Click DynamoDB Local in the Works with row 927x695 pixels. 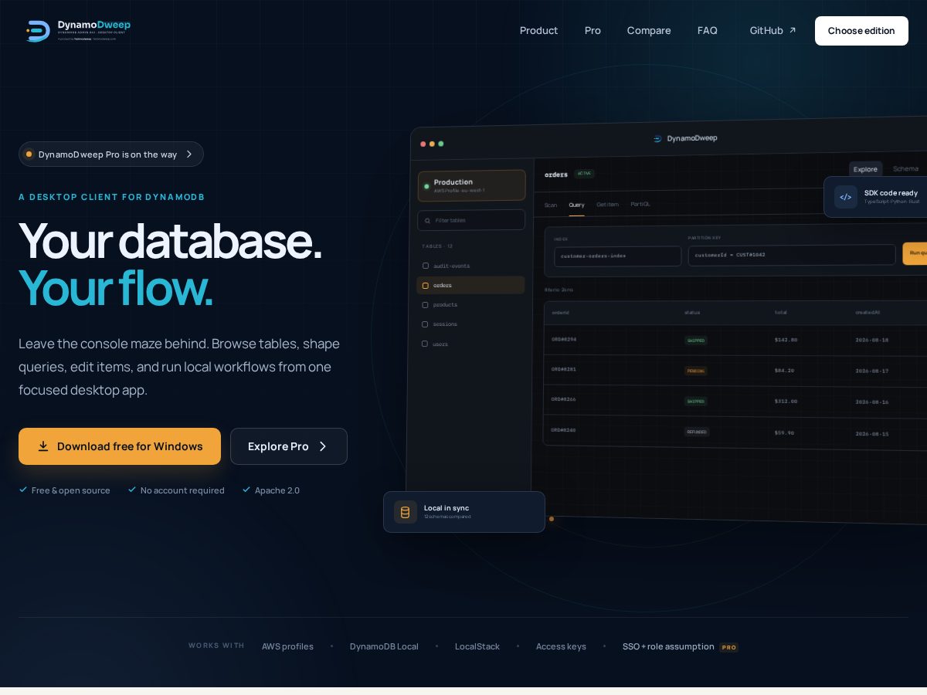(x=384, y=646)
